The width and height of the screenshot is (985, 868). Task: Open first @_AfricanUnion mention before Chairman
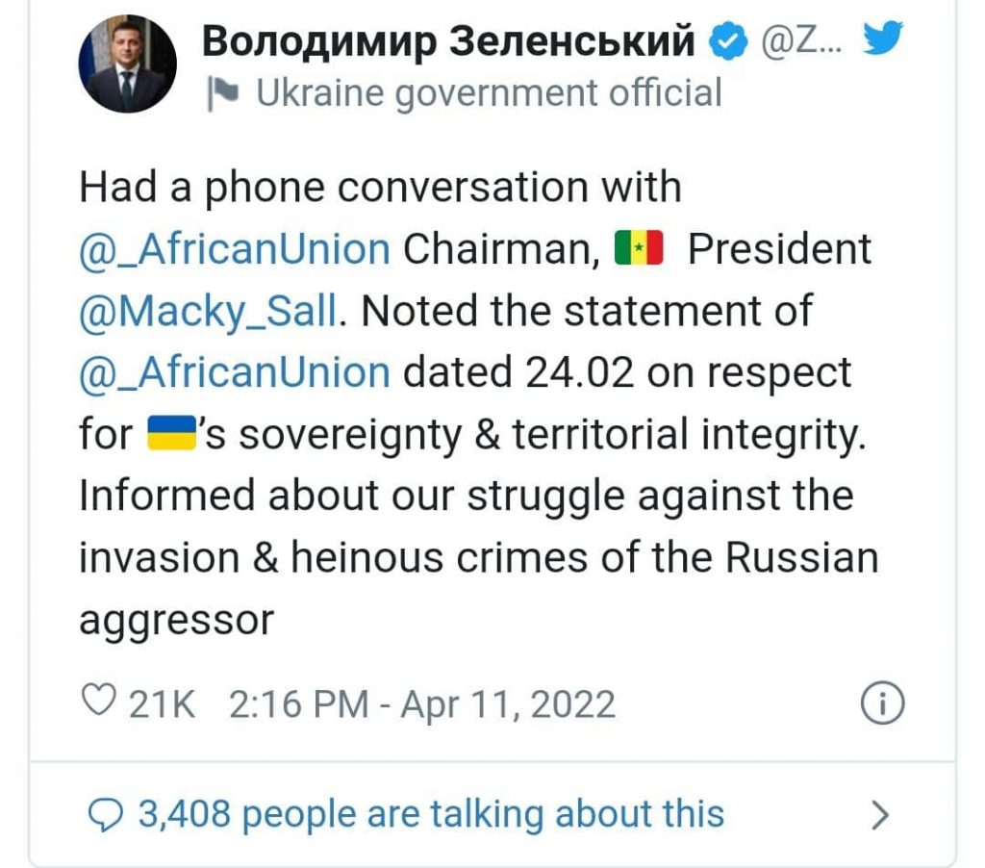point(235,249)
